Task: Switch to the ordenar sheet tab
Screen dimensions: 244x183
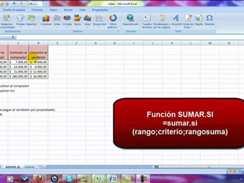Action: [29, 167]
